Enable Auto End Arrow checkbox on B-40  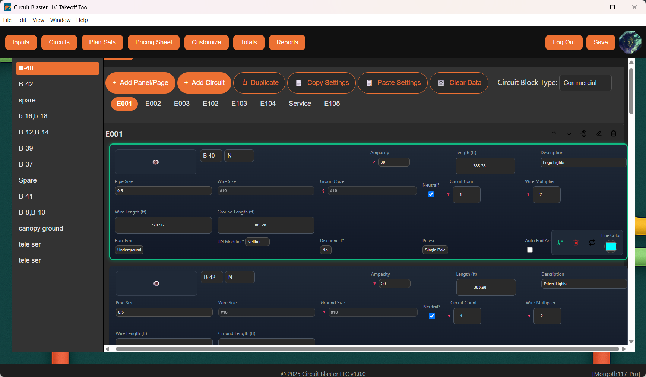[530, 250]
